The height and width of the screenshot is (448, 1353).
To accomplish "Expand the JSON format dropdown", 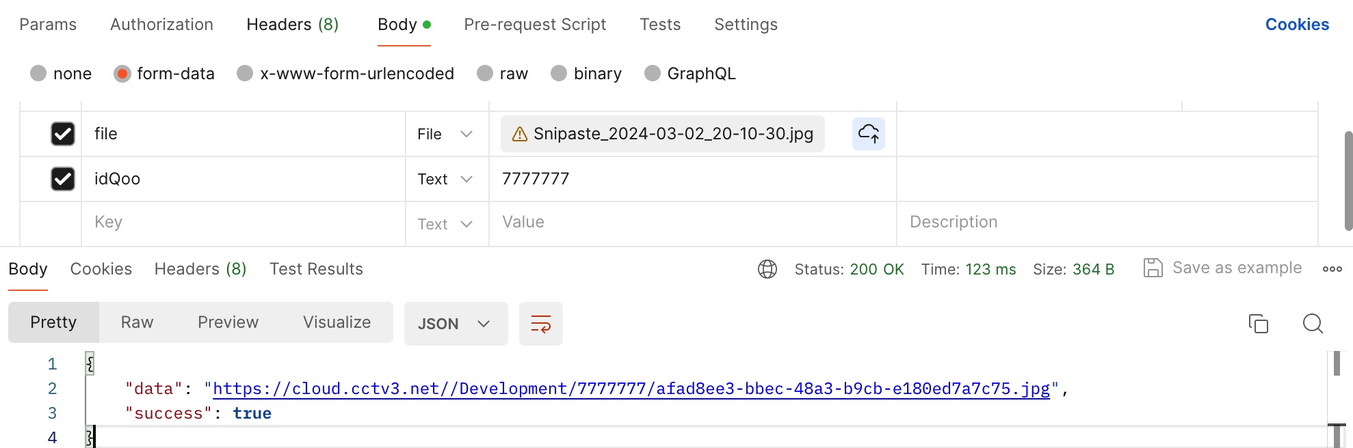I will point(455,324).
